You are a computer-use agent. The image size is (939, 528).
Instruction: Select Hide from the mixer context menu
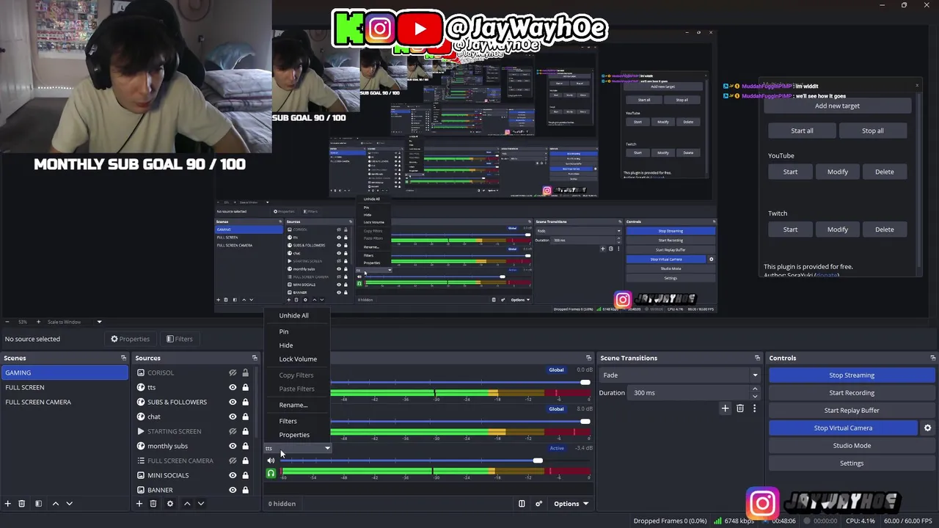pyautogui.click(x=285, y=345)
